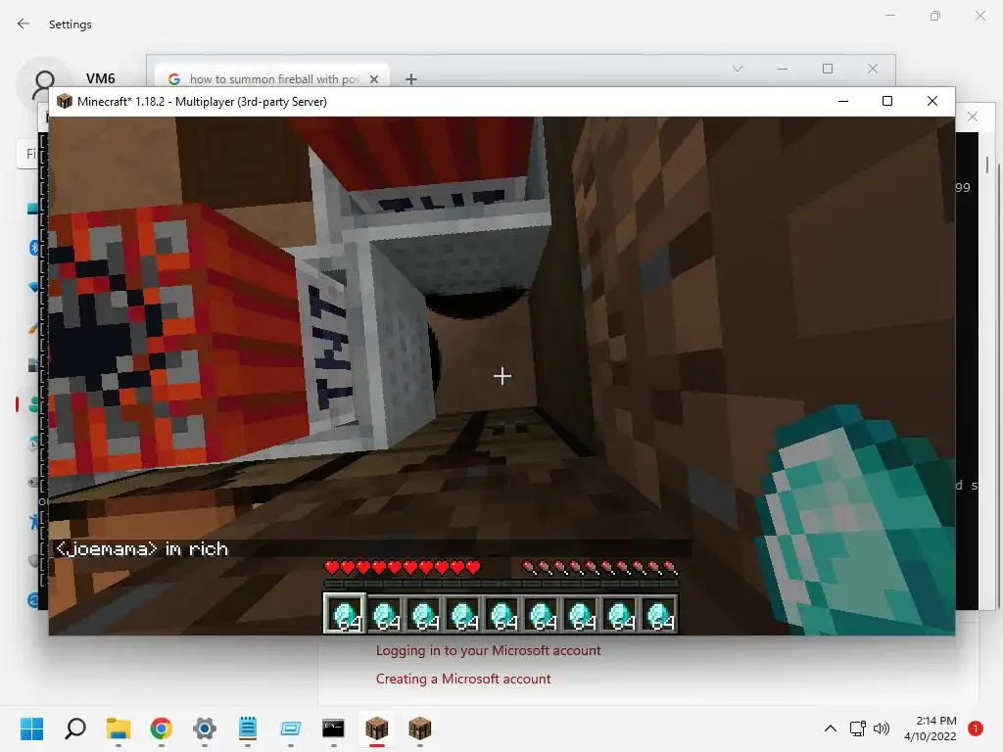This screenshot has height=752, width=1003.
Task: Select the seventh hotbar diamond slot
Action: pos(581,614)
